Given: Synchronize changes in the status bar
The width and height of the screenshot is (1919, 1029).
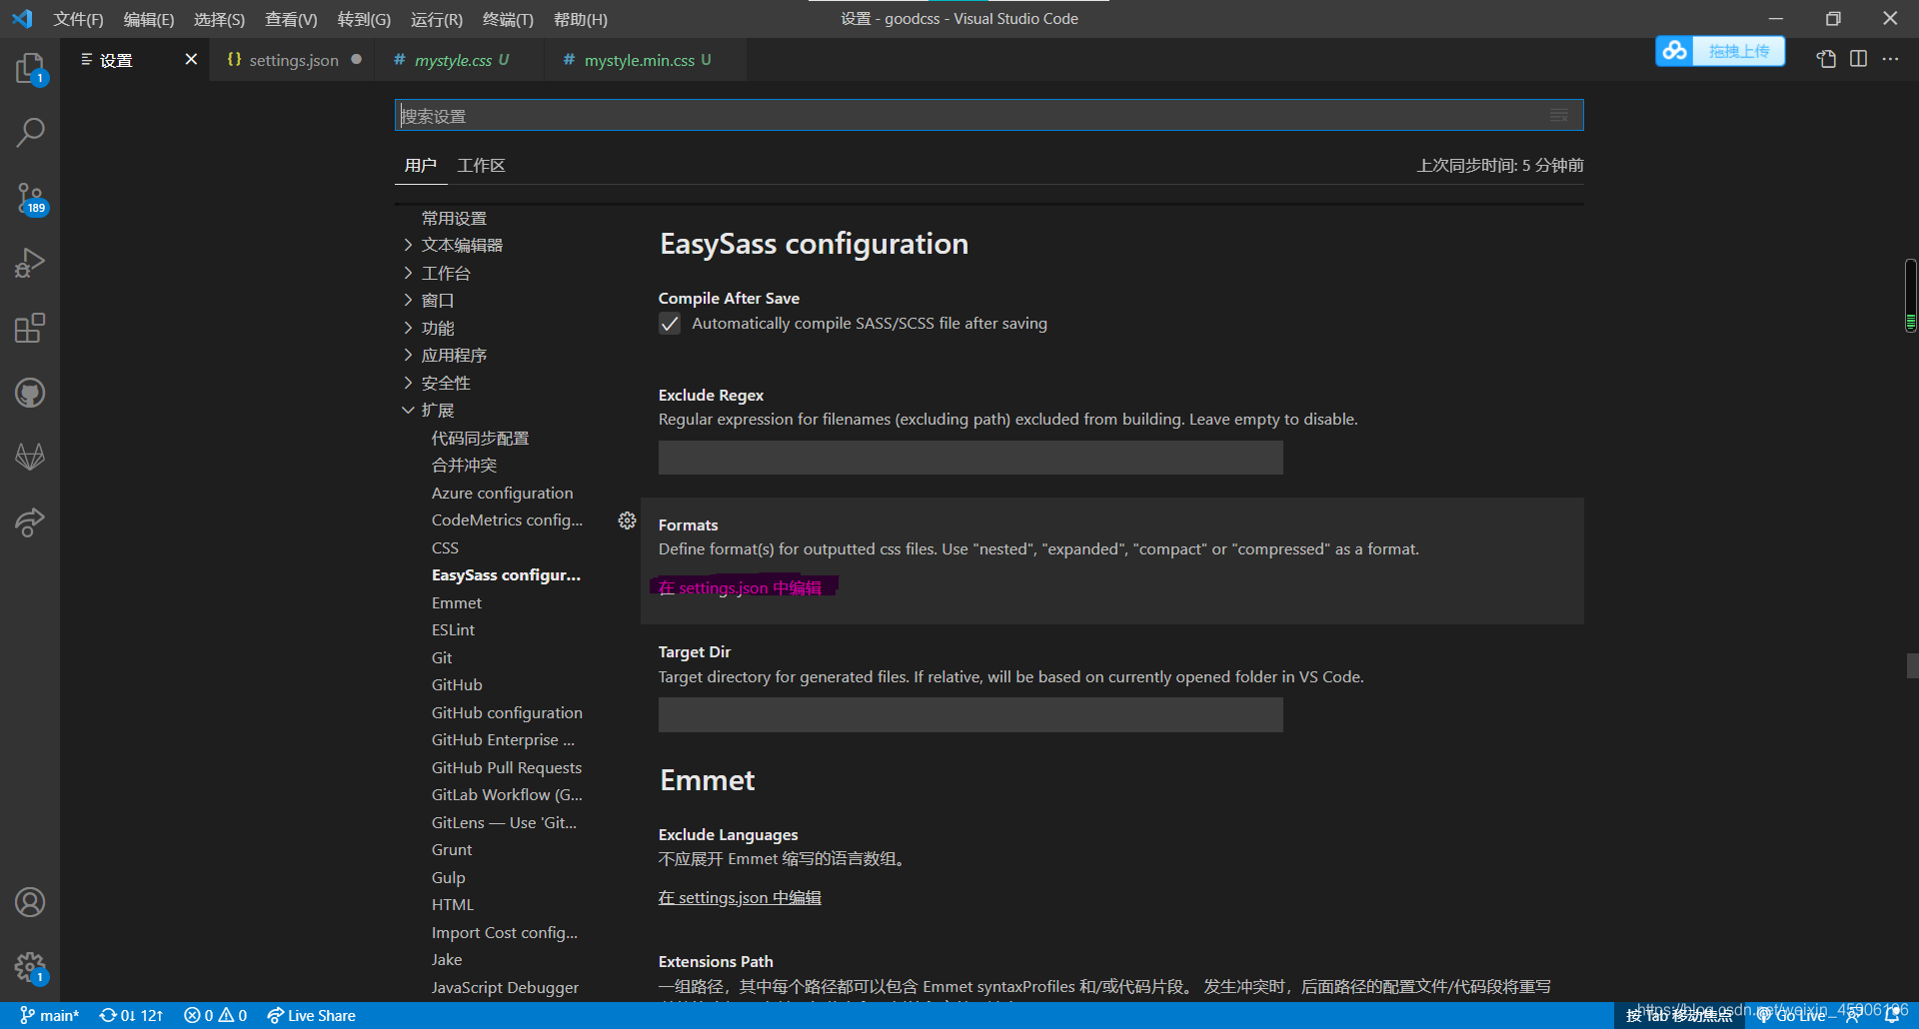Looking at the screenshot, I should [x=131, y=1015].
